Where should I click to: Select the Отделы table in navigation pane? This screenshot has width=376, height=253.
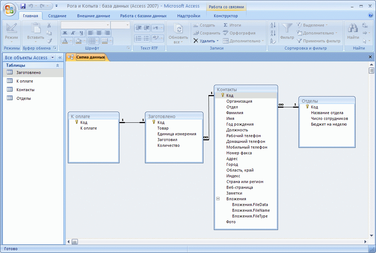24,98
